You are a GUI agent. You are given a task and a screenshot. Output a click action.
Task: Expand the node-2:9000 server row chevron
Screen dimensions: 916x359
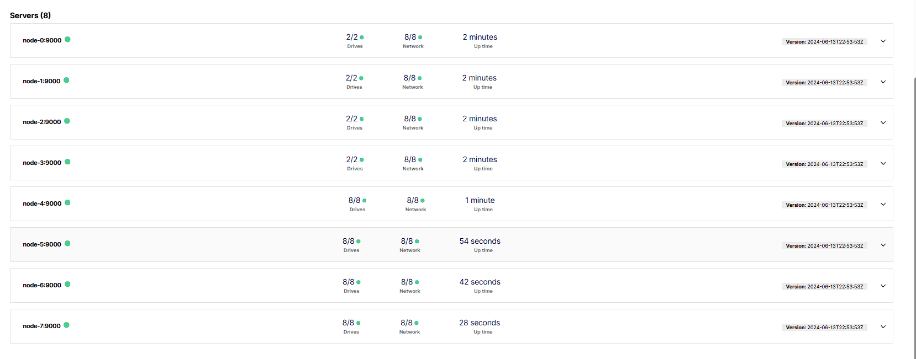coord(883,122)
